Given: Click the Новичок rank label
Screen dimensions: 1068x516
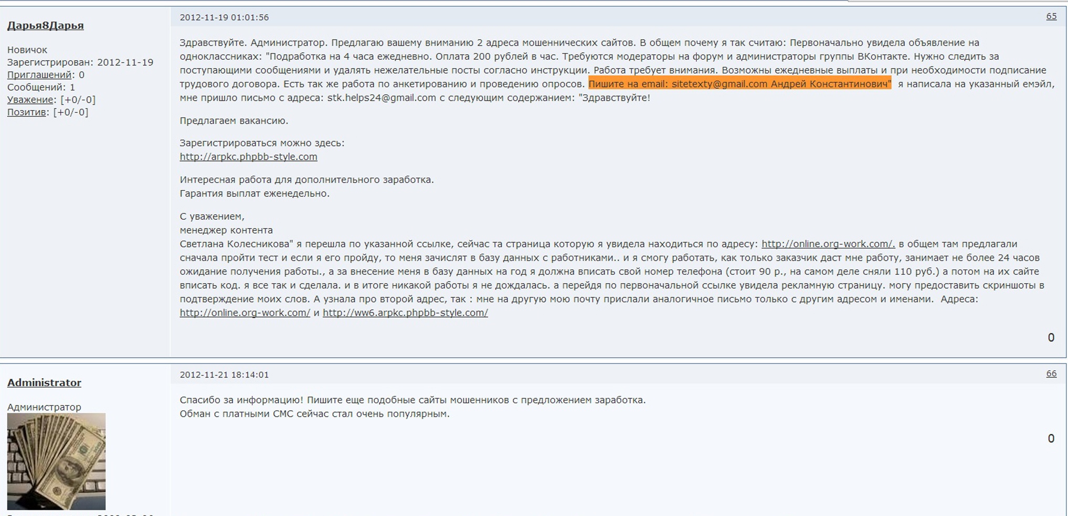Looking at the screenshot, I should (x=27, y=50).
